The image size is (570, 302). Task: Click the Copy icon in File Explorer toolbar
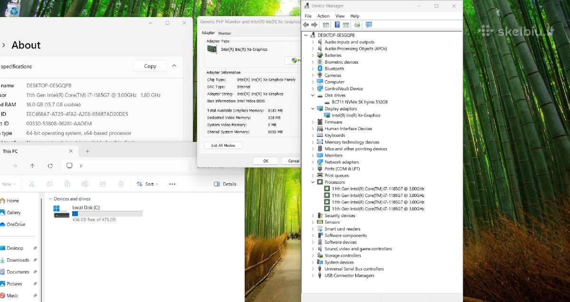click(x=49, y=184)
